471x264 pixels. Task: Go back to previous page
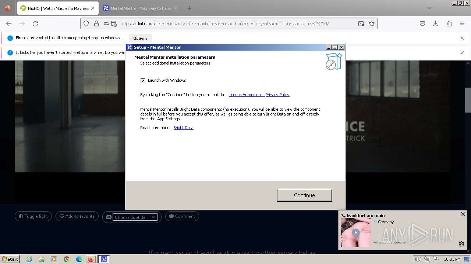tap(9, 23)
